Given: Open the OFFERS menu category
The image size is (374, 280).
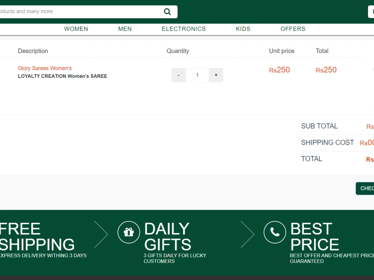Looking at the screenshot, I should (293, 29).
